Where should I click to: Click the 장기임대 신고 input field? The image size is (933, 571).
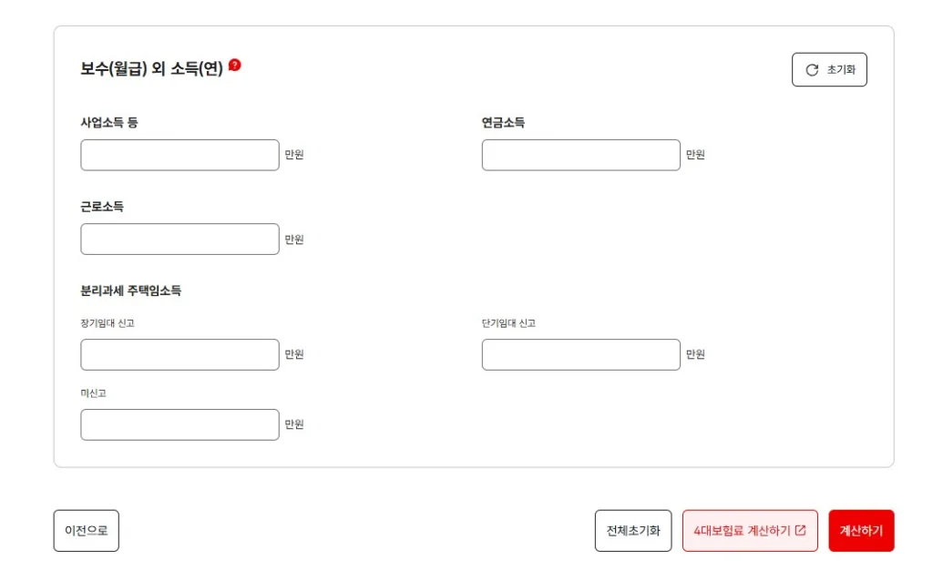pyautogui.click(x=179, y=354)
